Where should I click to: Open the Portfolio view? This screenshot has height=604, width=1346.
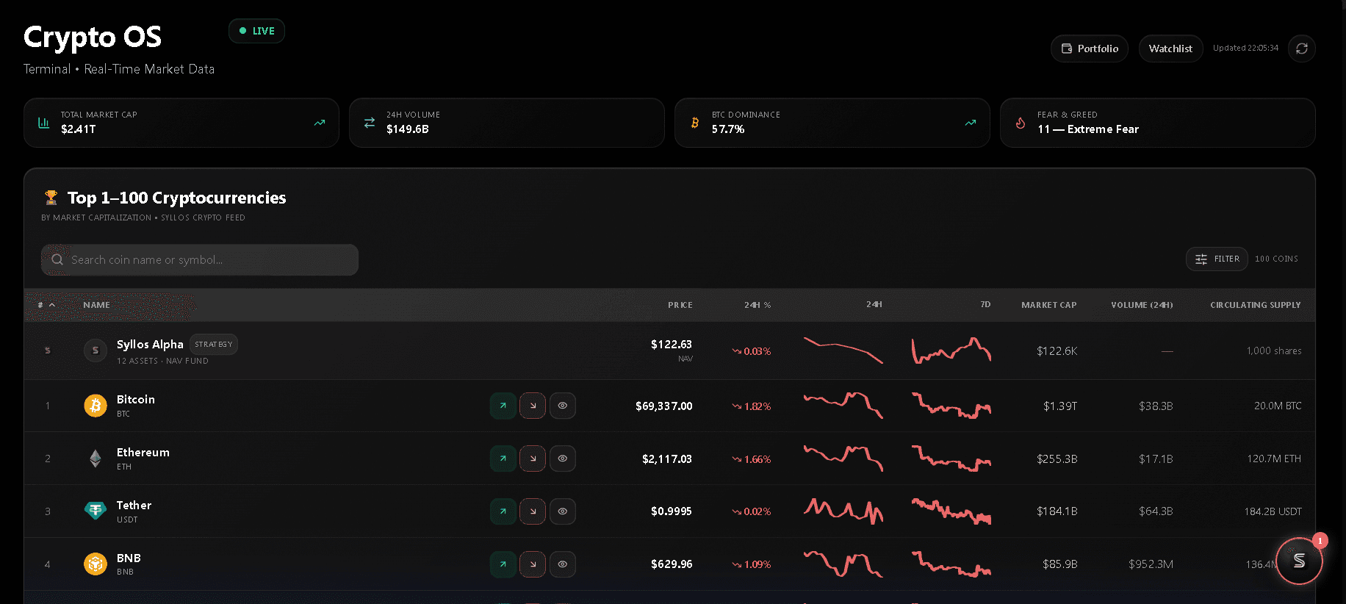click(1090, 48)
